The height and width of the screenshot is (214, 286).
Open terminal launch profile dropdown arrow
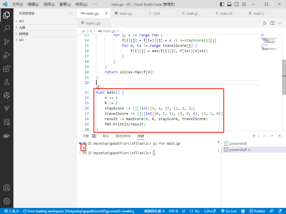click(258, 136)
